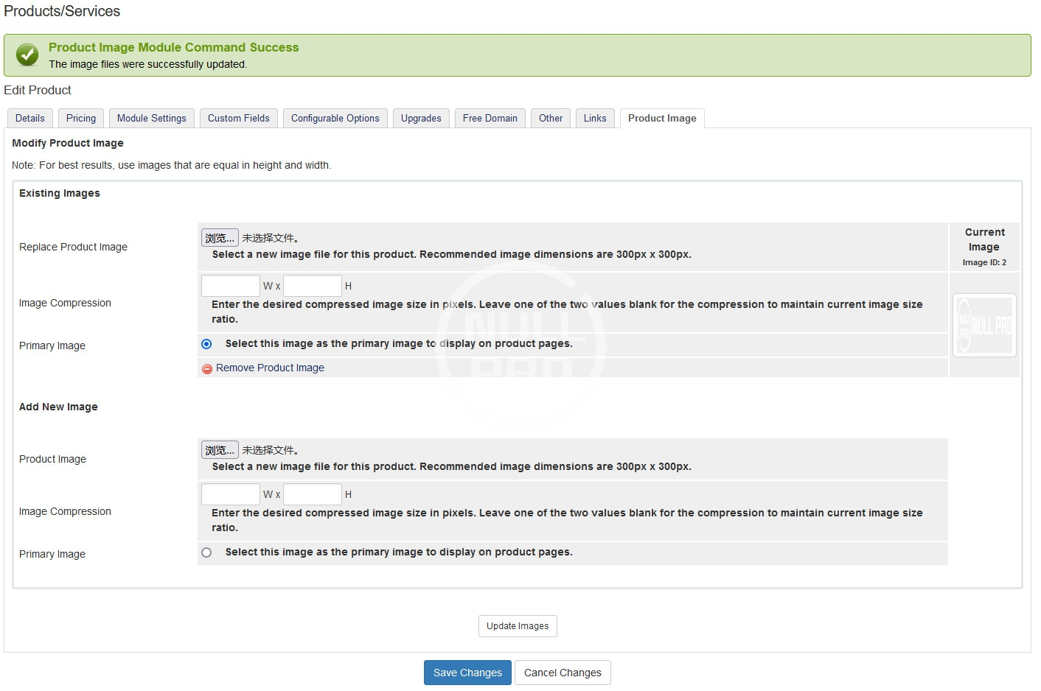Screen dimensions: 1041x691
Task: Open the Configurable Options tab
Action: [x=335, y=119]
